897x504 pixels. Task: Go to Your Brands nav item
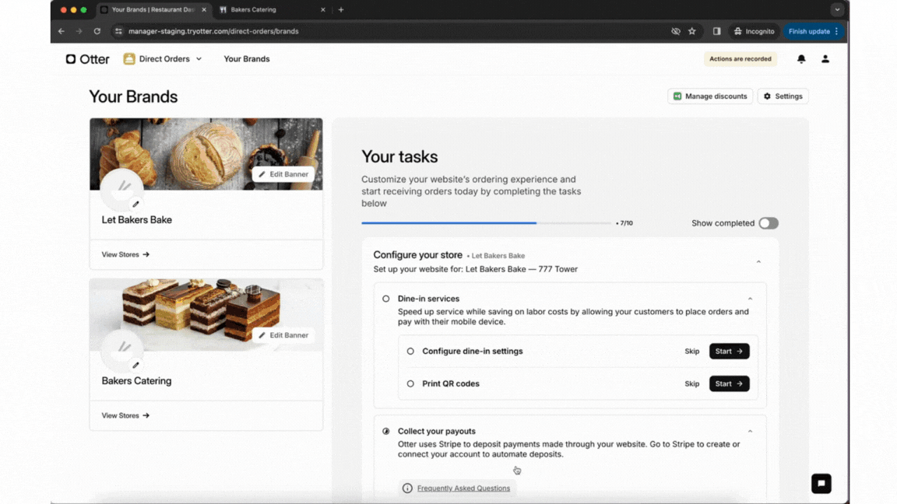click(247, 59)
